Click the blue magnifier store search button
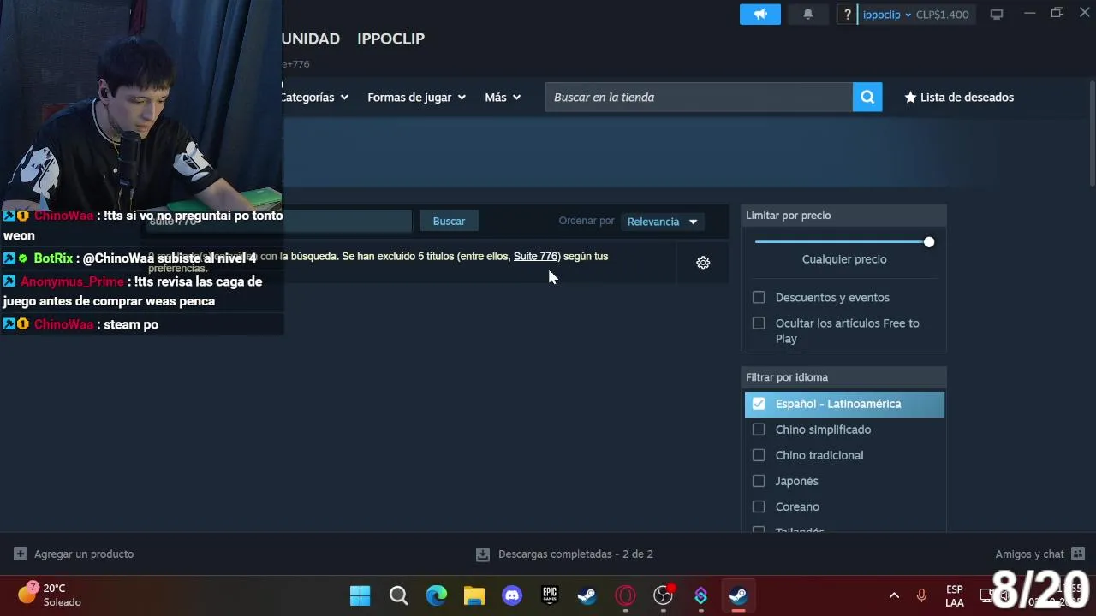This screenshot has width=1096, height=616. coord(867,98)
